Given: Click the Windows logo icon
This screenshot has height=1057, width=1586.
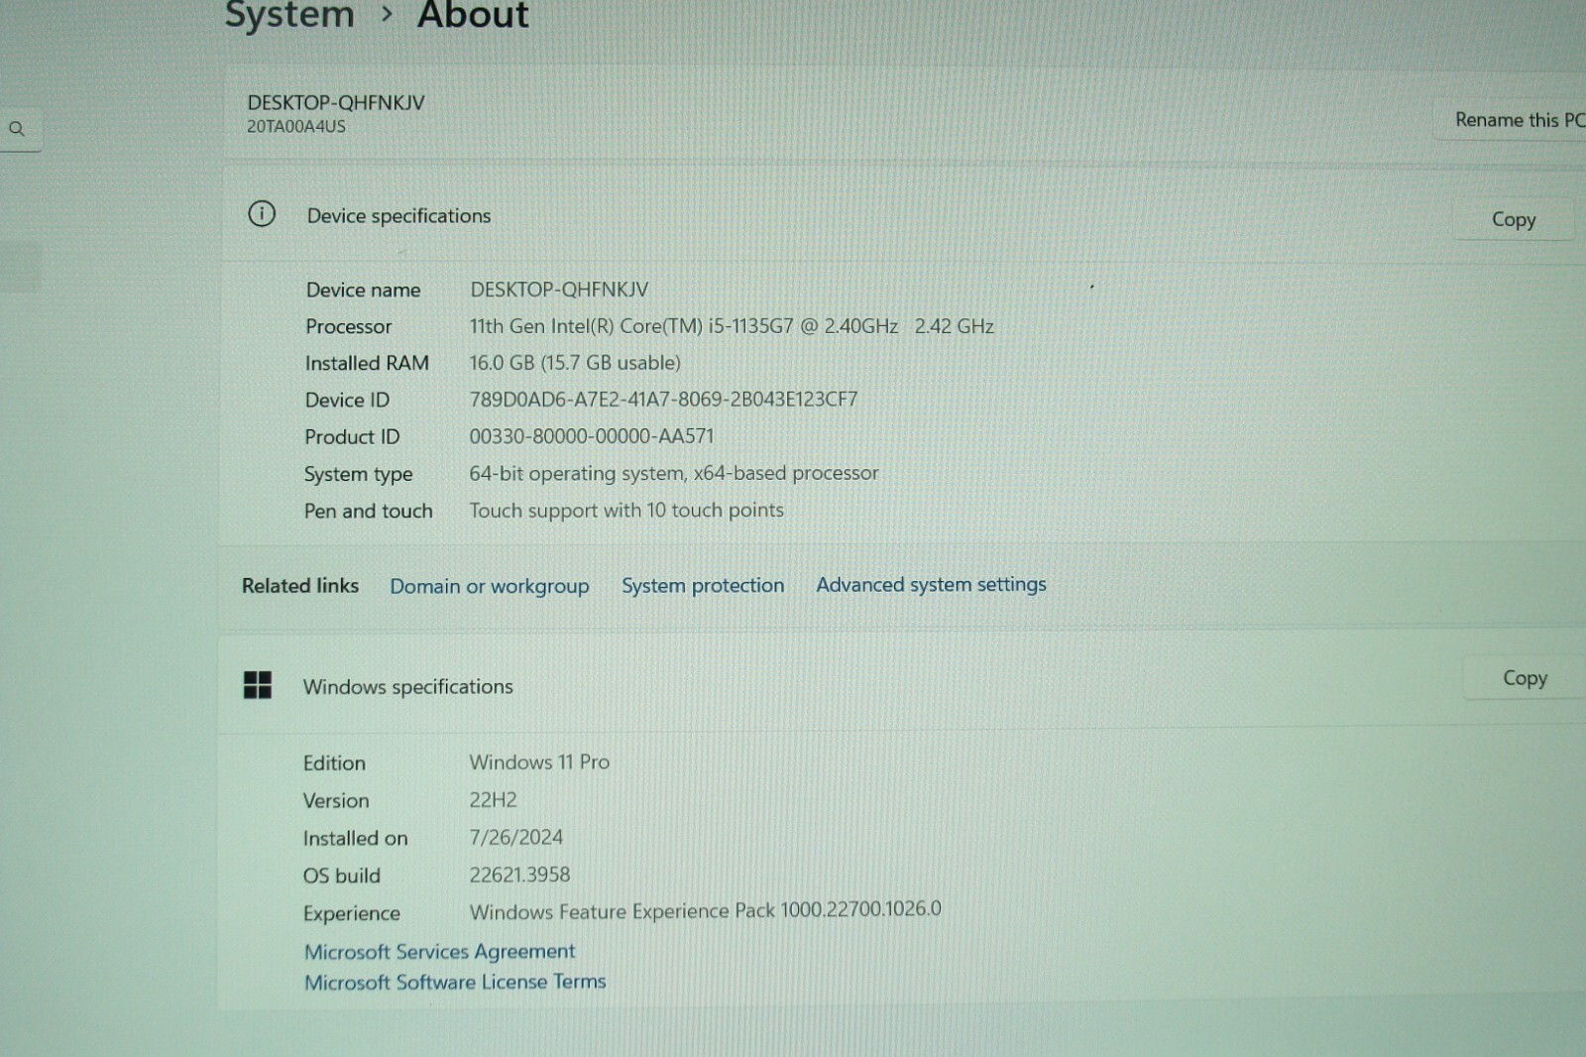Looking at the screenshot, I should 258,684.
